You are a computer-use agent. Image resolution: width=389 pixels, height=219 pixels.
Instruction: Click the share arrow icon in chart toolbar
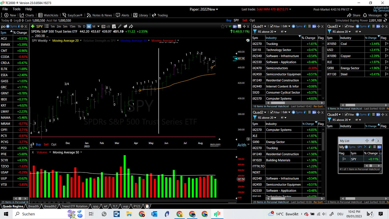click(131, 26)
